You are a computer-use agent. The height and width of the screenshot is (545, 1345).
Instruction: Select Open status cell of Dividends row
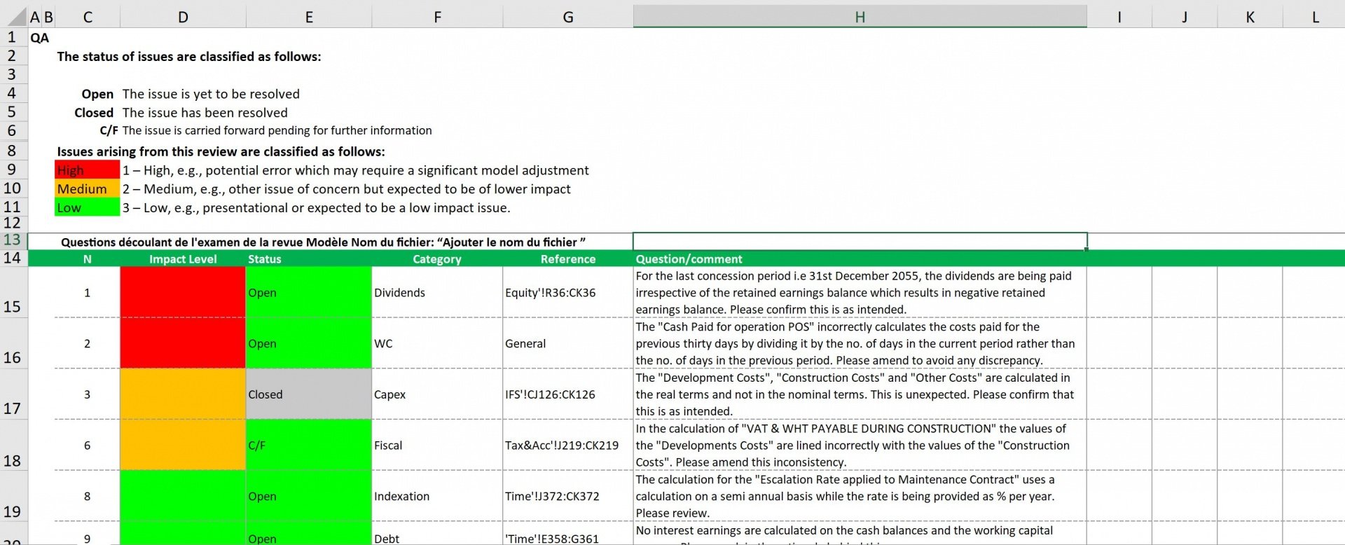pyautogui.click(x=309, y=292)
